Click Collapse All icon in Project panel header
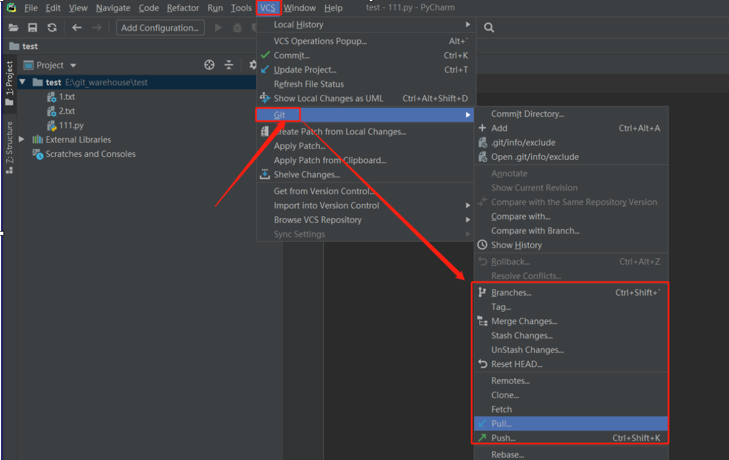Viewport: 729px width, 460px height. pyautogui.click(x=229, y=65)
